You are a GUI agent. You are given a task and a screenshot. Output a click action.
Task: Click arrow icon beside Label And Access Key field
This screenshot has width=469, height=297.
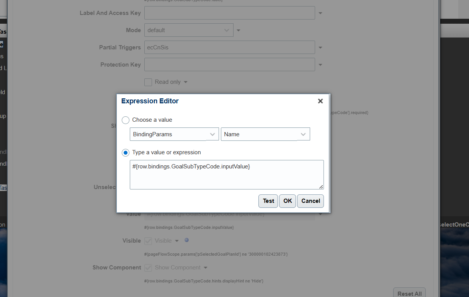320,13
